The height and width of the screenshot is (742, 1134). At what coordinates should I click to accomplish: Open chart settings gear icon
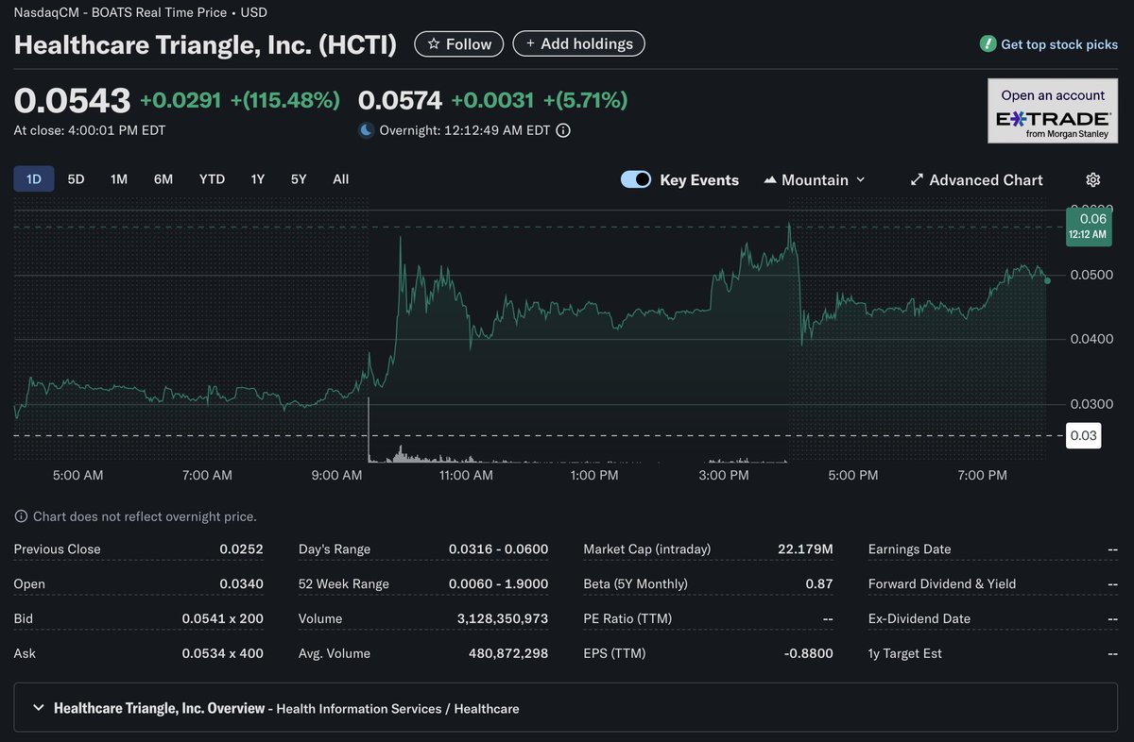pos(1093,179)
